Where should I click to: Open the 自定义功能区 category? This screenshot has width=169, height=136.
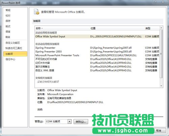click(x=13, y=43)
